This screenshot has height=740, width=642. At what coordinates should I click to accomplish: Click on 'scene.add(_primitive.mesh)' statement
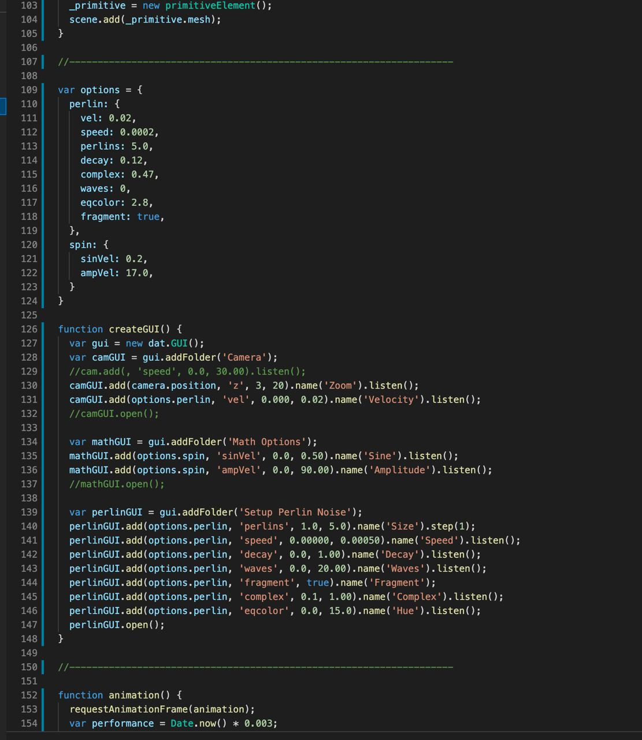pos(145,19)
